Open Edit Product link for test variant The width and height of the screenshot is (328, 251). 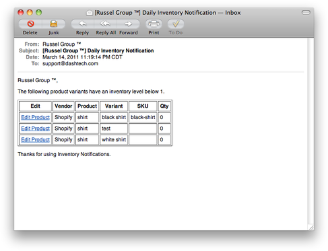click(x=35, y=129)
